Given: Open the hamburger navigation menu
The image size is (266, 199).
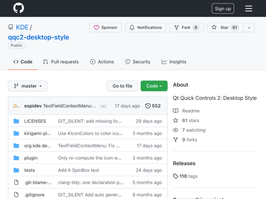Looking at the screenshot, I should pos(249,8).
